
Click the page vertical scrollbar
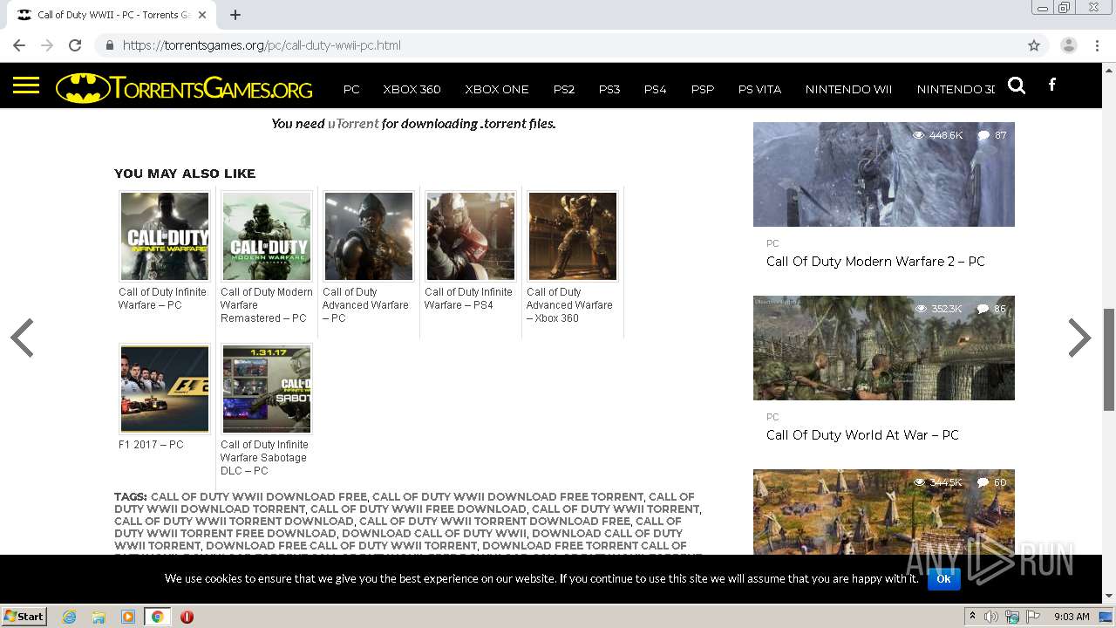[x=1109, y=359]
